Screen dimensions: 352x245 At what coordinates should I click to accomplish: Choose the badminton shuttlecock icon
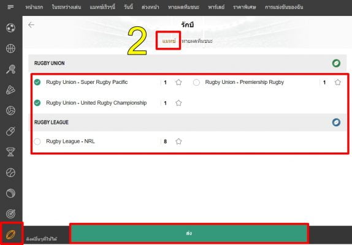(x=10, y=90)
